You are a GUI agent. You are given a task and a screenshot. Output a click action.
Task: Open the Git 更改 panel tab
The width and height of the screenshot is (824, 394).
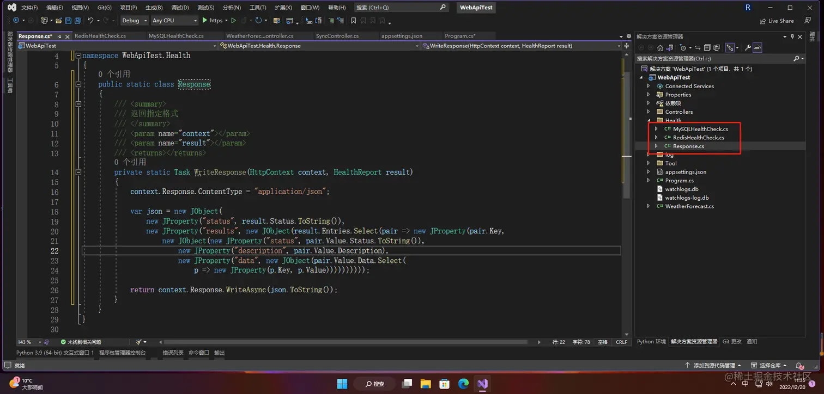pos(732,342)
